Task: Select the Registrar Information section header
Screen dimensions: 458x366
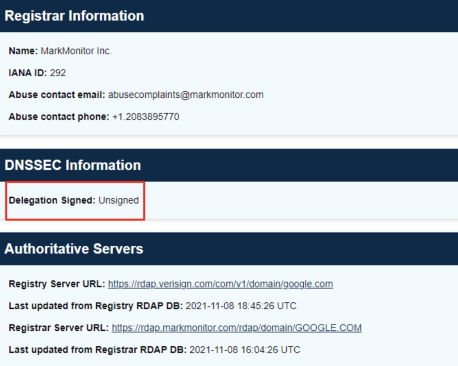Action: (x=74, y=16)
